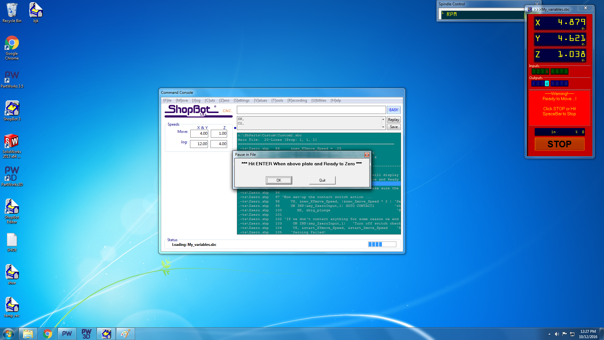Open the [Z]ero menu
604x340 pixels.
[224, 100]
